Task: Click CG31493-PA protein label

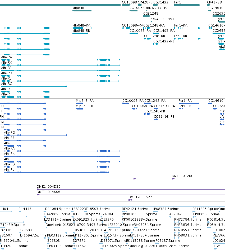Action: [164, 106]
